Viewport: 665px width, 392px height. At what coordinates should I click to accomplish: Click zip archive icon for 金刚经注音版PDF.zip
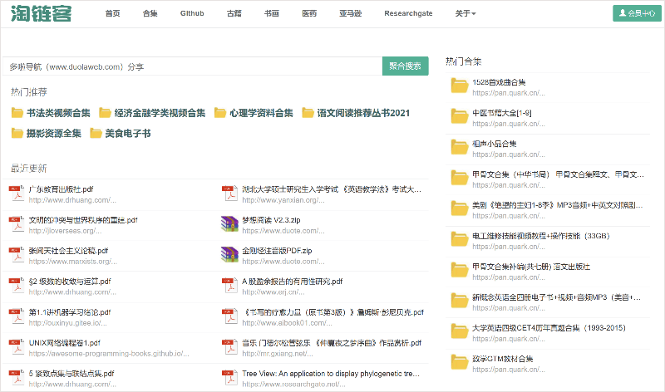tap(229, 256)
